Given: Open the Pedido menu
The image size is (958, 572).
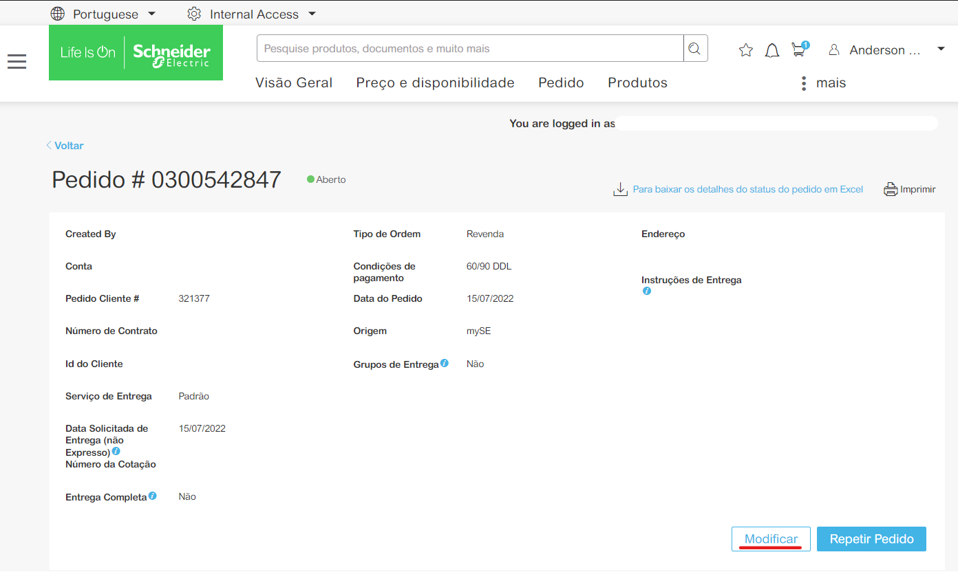Looking at the screenshot, I should [561, 83].
